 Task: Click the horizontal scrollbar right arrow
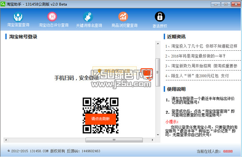click(153, 140)
